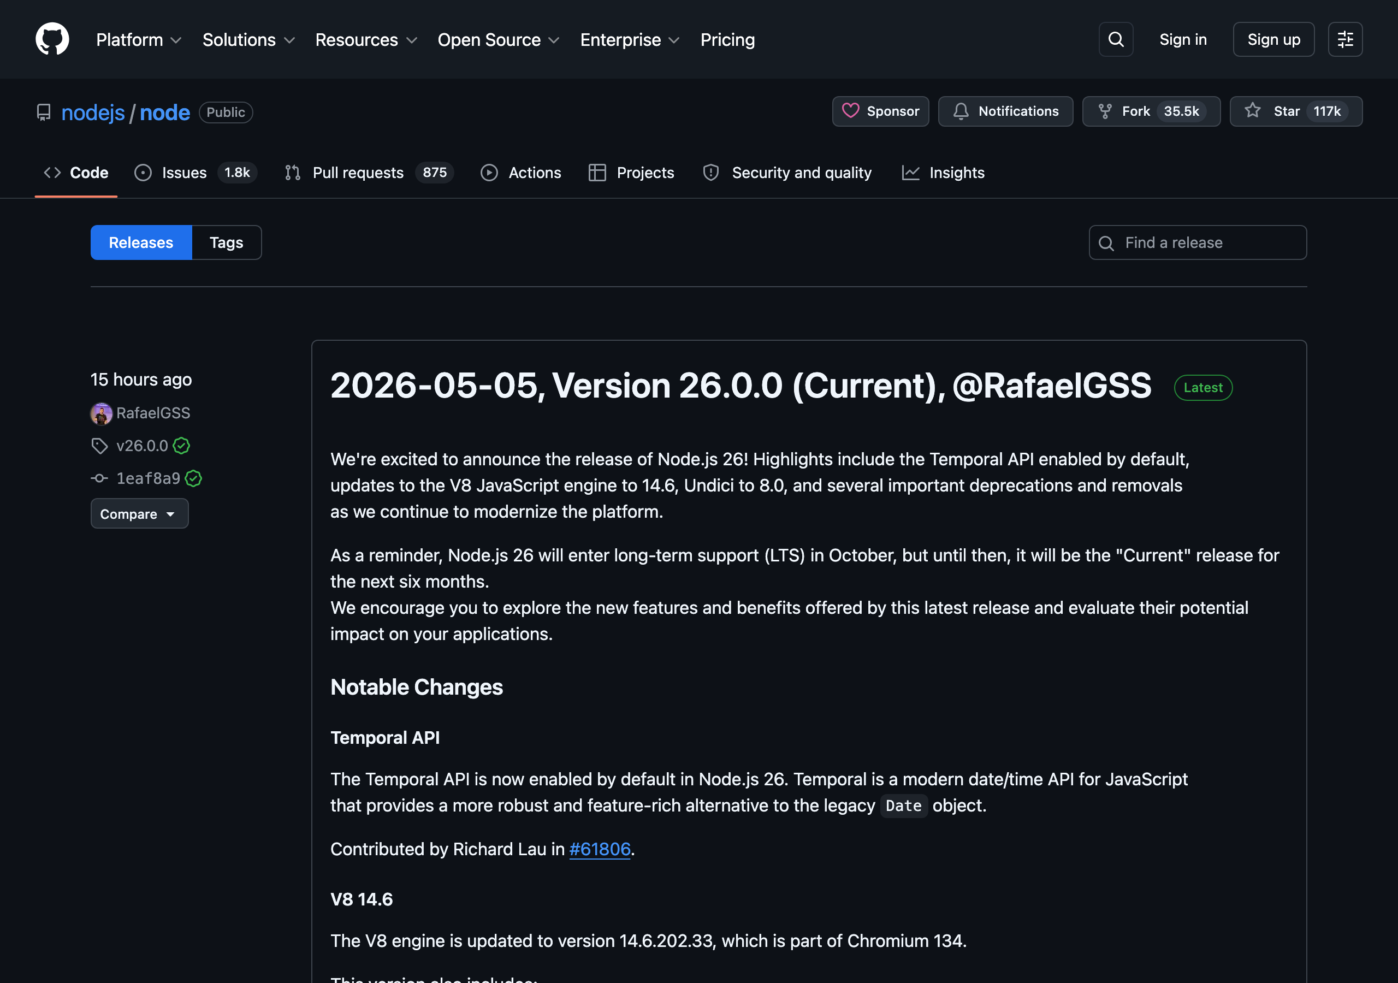Click the Star count 117k
This screenshot has height=983, width=1398.
[x=1327, y=111]
